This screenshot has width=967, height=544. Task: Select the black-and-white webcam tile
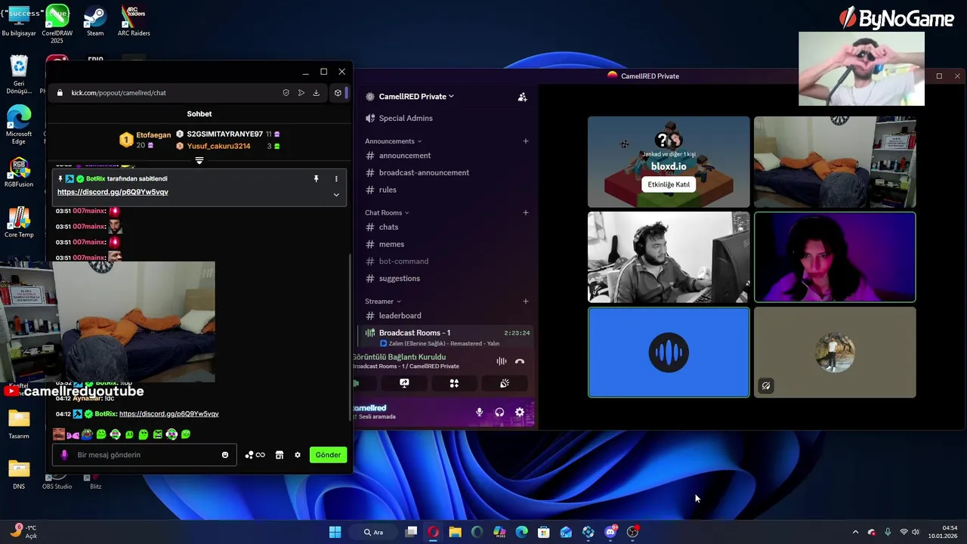(669, 257)
